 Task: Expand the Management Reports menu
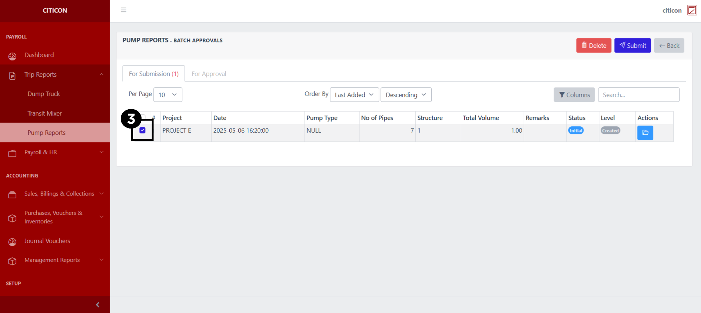pyautogui.click(x=52, y=260)
